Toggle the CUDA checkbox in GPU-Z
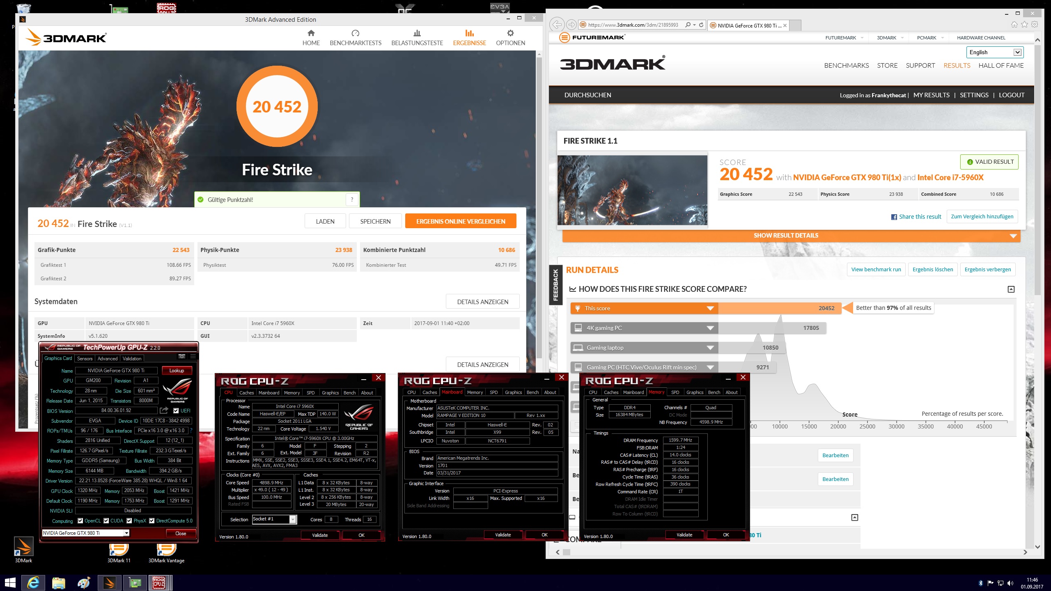 pyautogui.click(x=106, y=521)
